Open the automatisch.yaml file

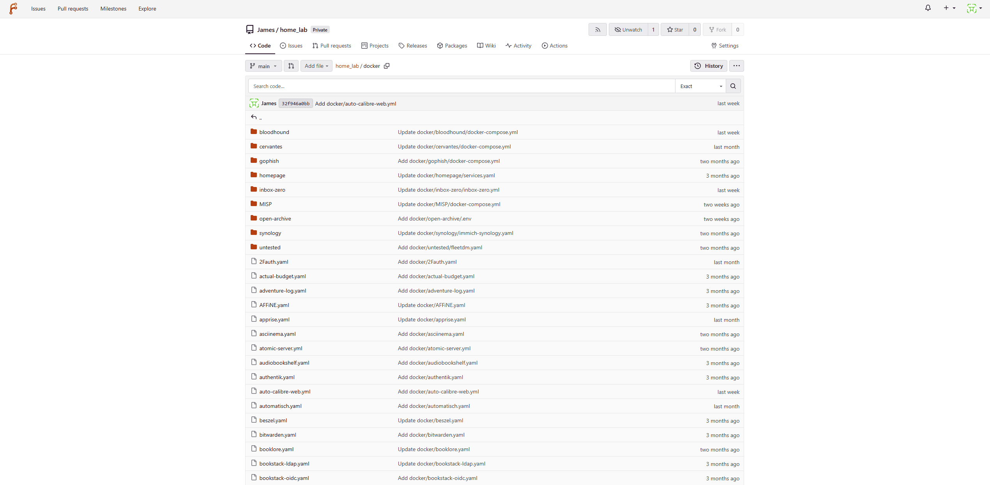pos(280,406)
